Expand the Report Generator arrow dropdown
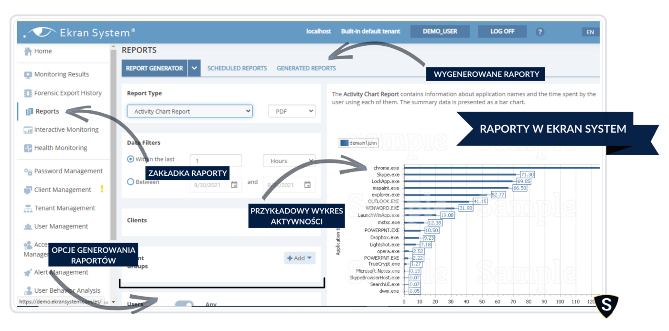 click(194, 68)
